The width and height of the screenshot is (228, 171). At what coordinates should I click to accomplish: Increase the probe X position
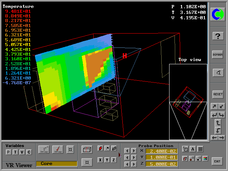134,151
